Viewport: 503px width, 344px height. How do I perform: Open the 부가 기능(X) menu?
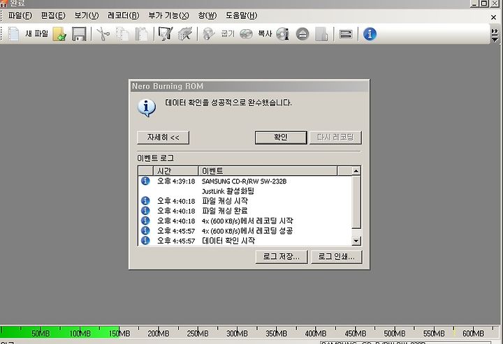pyautogui.click(x=169, y=15)
